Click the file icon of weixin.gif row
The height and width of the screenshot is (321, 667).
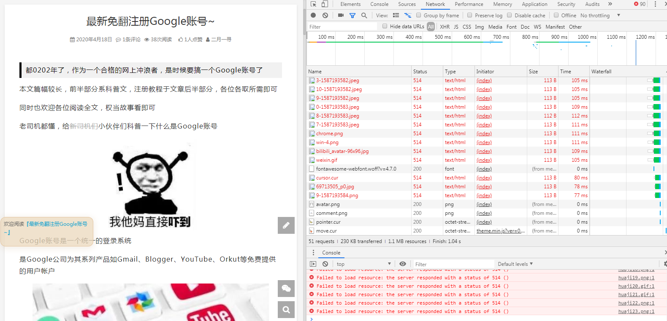(x=312, y=160)
